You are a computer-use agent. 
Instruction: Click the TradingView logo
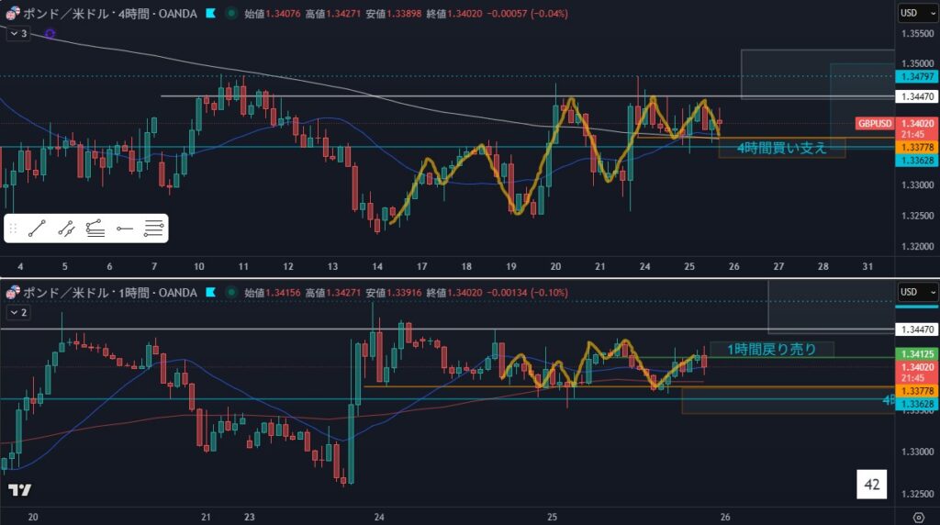[19, 489]
